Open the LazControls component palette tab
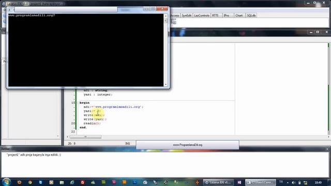Screen dimensions: 331x186 [x=202, y=16]
